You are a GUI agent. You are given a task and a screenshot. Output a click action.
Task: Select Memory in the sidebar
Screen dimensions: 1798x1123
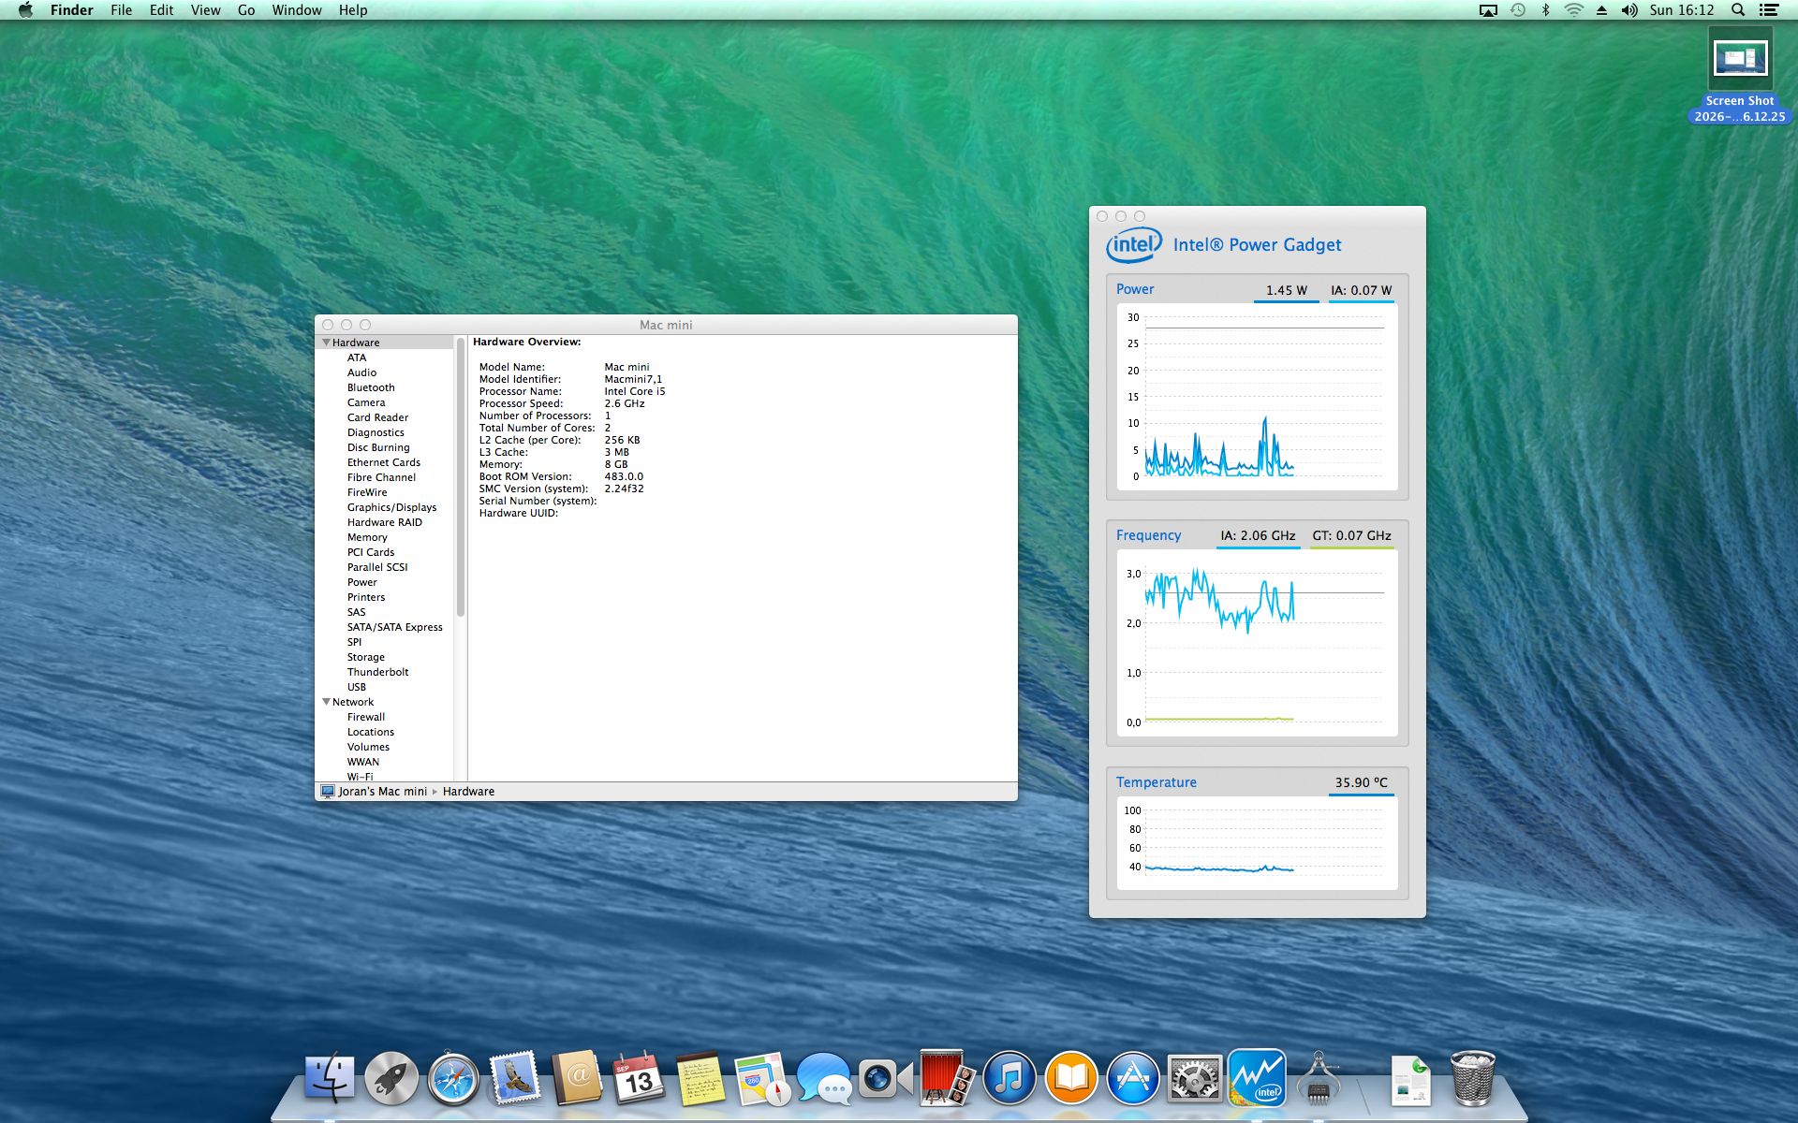[367, 537]
